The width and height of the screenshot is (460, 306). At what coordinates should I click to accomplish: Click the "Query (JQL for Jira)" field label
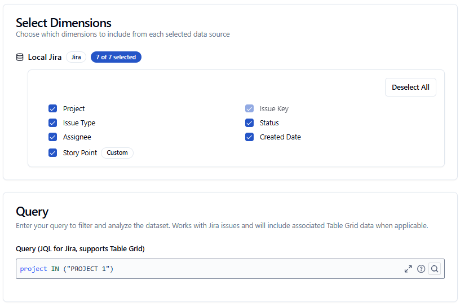[x=80, y=249]
